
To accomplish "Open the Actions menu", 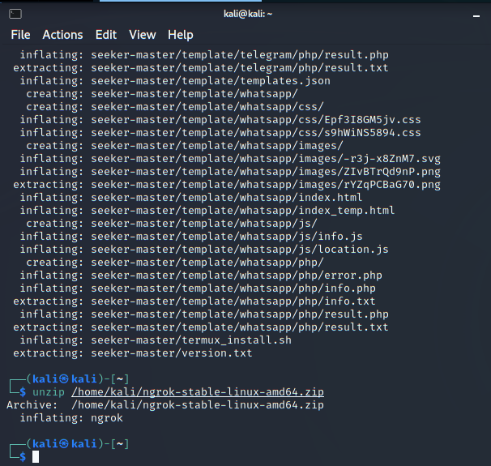I will click(62, 35).
